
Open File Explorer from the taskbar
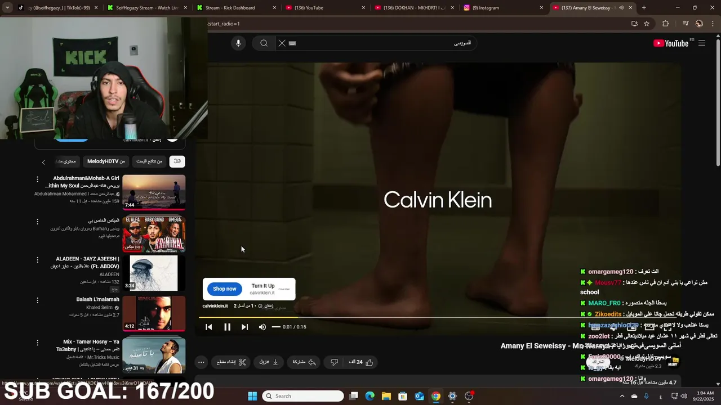386,396
